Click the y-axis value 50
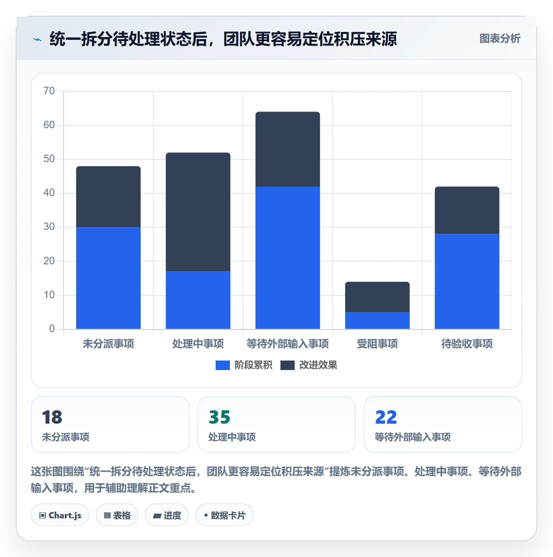This screenshot has height=557, width=553. [49, 159]
